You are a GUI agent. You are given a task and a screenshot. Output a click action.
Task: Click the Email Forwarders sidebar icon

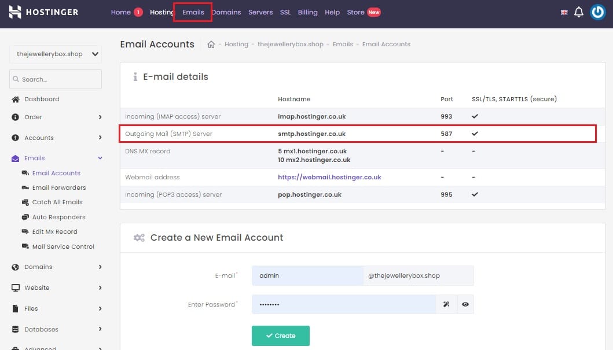(x=25, y=187)
